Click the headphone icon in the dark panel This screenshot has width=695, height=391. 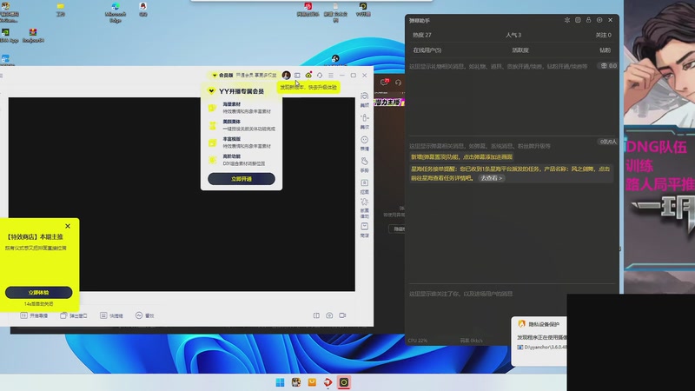[398, 83]
